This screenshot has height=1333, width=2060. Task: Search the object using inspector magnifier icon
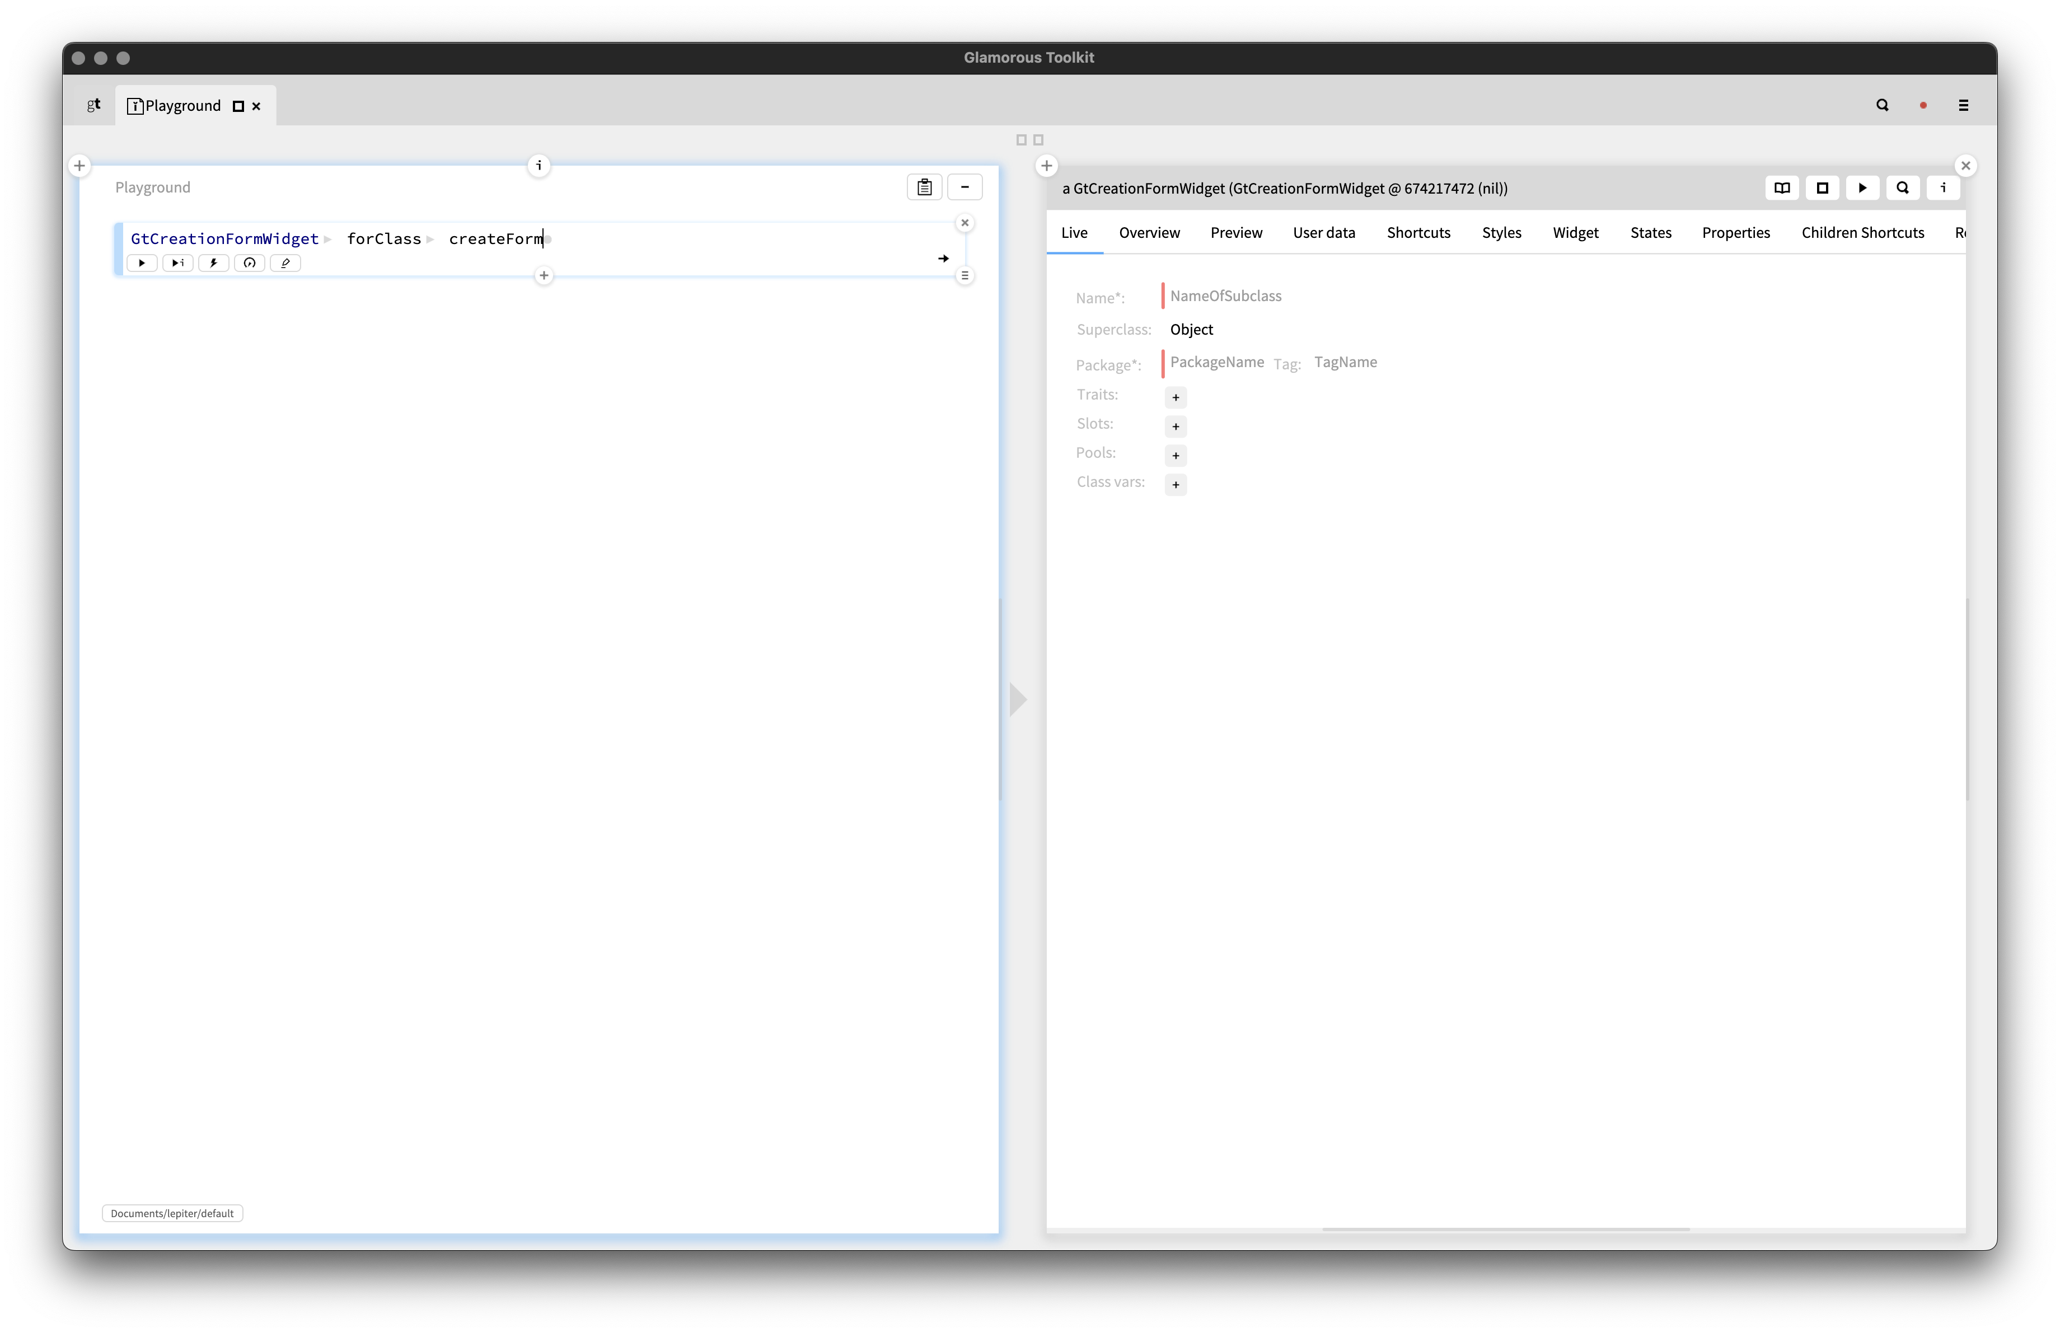click(x=1902, y=187)
